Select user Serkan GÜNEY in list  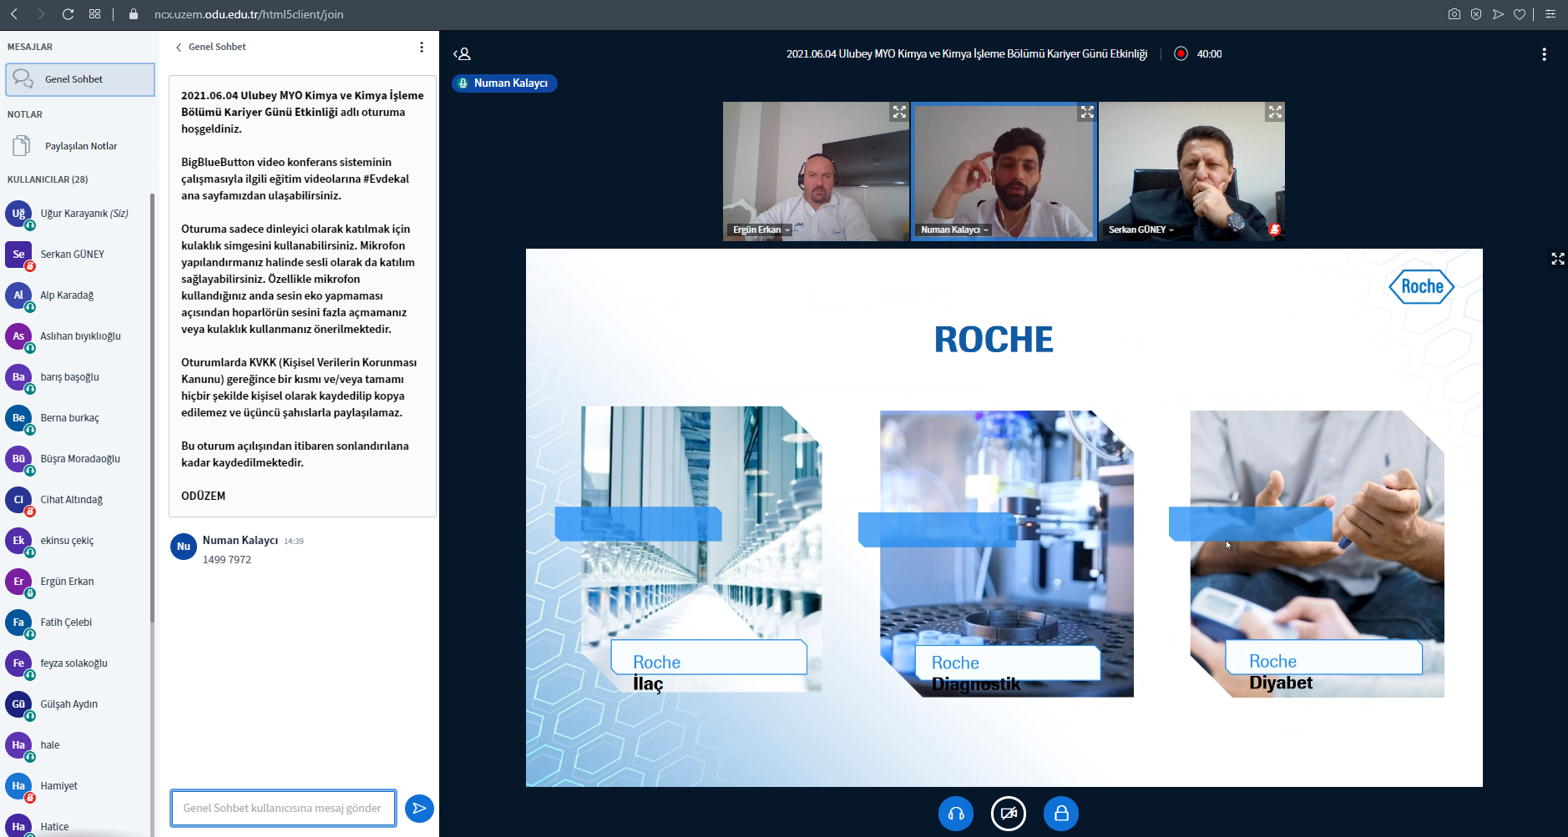click(77, 255)
